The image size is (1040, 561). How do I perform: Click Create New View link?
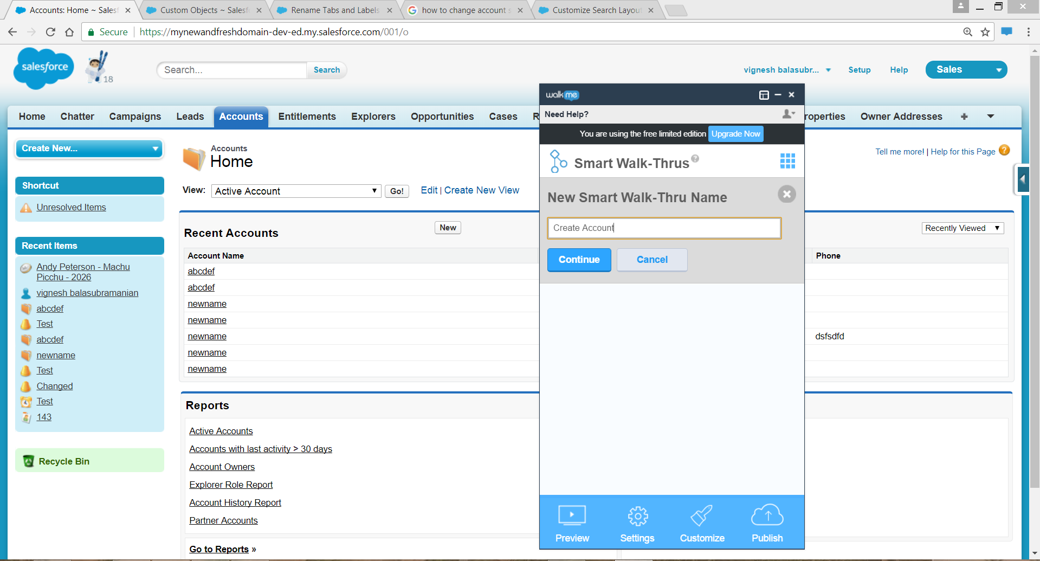(482, 190)
